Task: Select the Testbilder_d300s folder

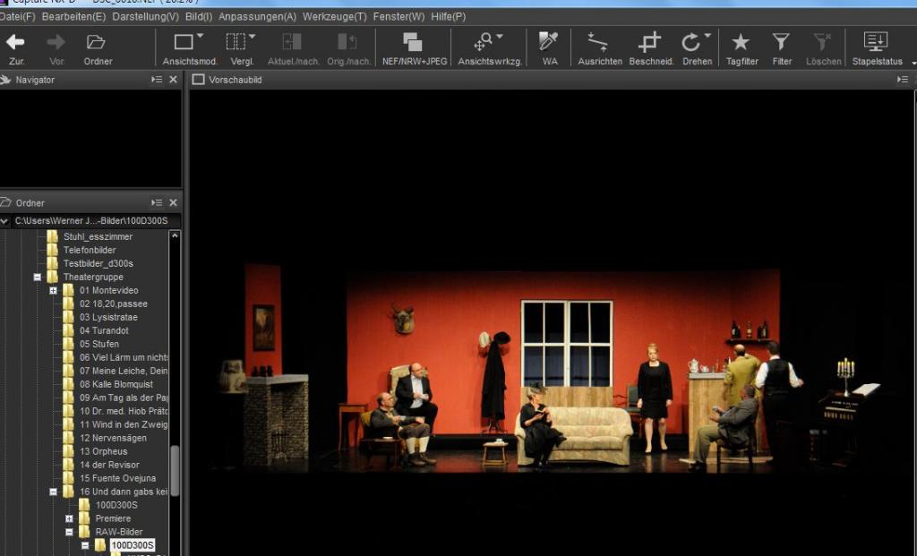Action: click(x=99, y=264)
